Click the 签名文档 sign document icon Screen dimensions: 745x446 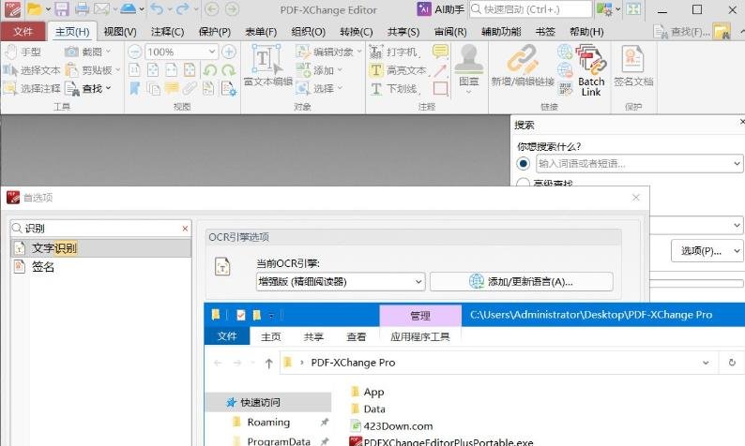point(633,66)
